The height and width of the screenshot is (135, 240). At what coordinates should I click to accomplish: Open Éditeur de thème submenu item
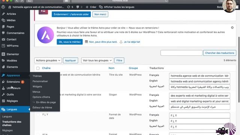42,108
